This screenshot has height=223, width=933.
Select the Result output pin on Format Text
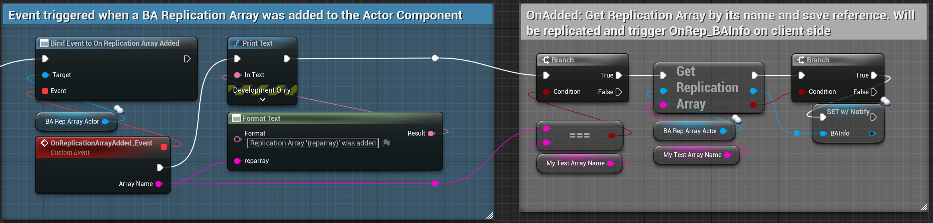431,134
